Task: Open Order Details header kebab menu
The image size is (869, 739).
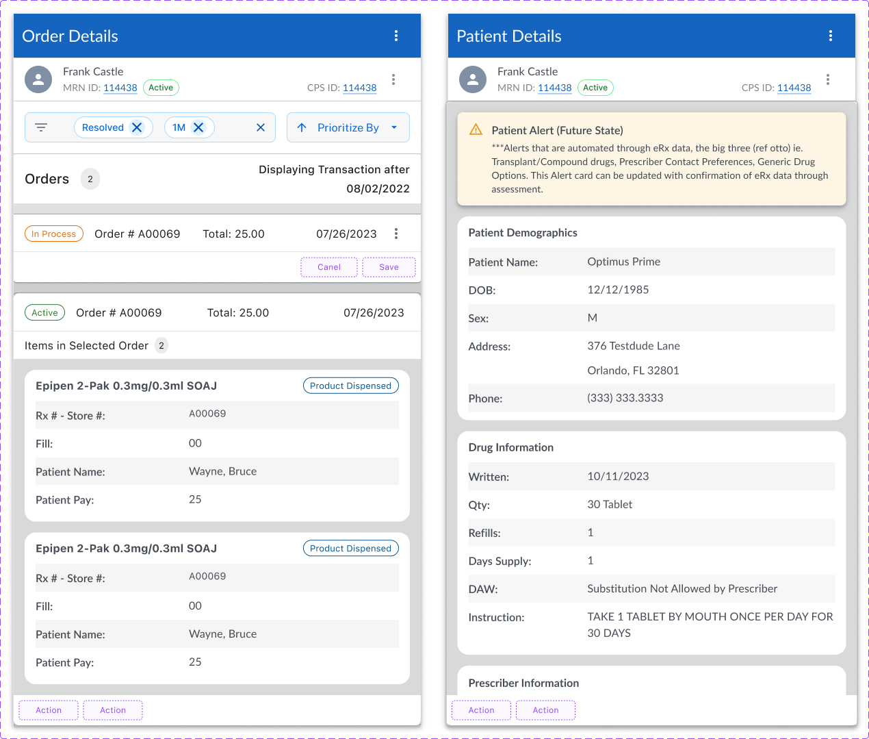Action: click(396, 36)
